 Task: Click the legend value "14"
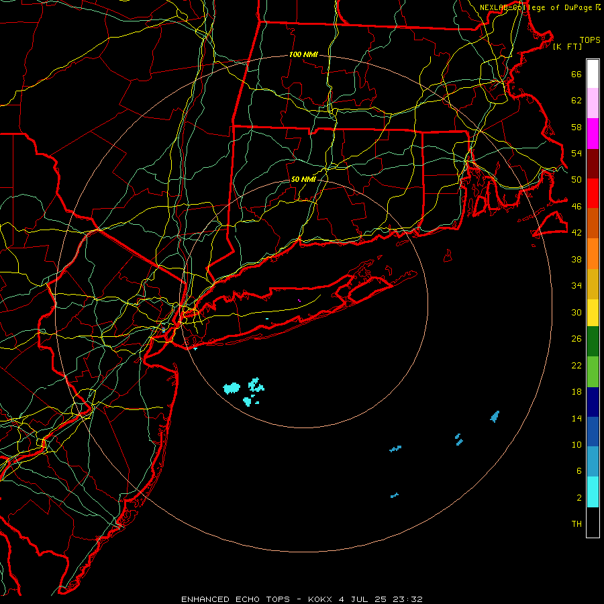[576, 418]
